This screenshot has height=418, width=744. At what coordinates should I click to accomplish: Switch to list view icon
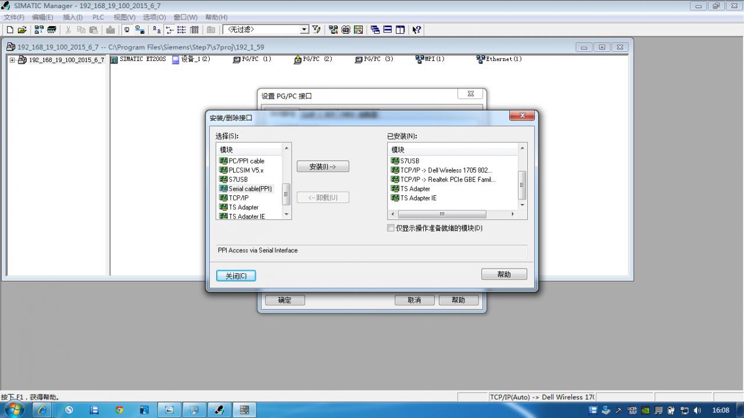point(181,30)
